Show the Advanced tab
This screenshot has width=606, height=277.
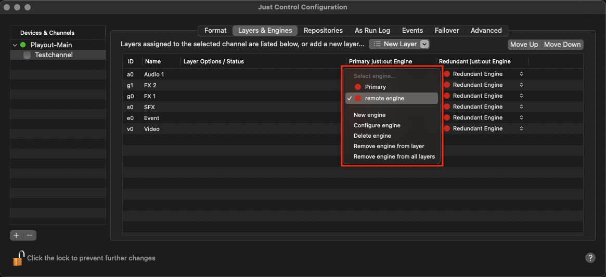tap(486, 31)
